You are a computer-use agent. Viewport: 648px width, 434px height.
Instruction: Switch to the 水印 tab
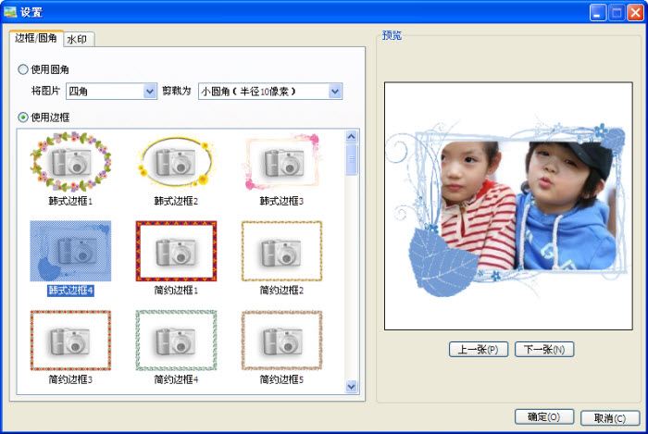click(x=78, y=39)
